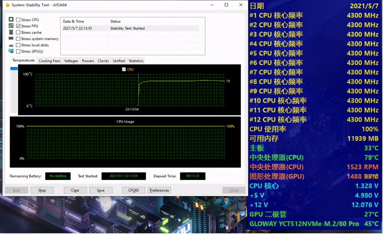Click the disk drive icon beside Stress local disks

click(11, 45)
